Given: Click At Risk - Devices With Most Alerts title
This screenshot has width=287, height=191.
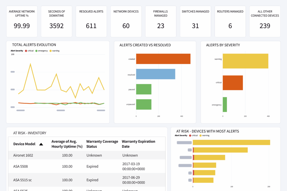Looking at the screenshot, I should 208,131.
